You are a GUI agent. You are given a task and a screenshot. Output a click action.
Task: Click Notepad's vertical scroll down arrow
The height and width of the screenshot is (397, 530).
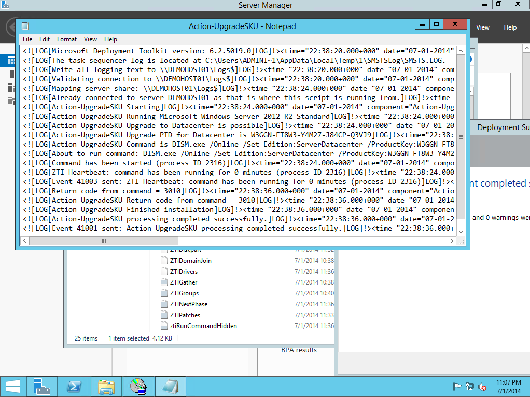[x=461, y=232]
